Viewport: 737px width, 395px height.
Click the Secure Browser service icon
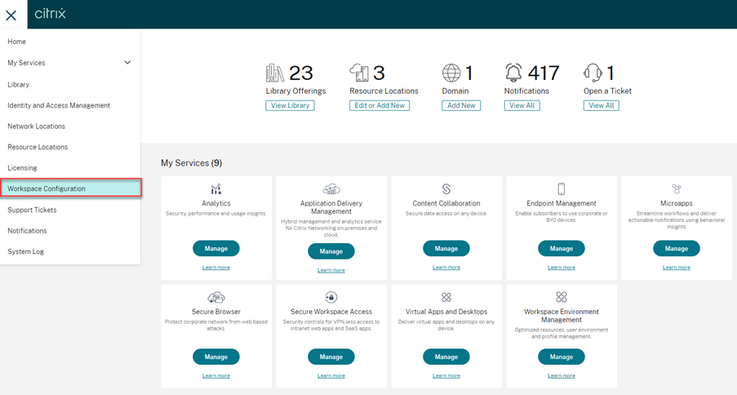(216, 297)
